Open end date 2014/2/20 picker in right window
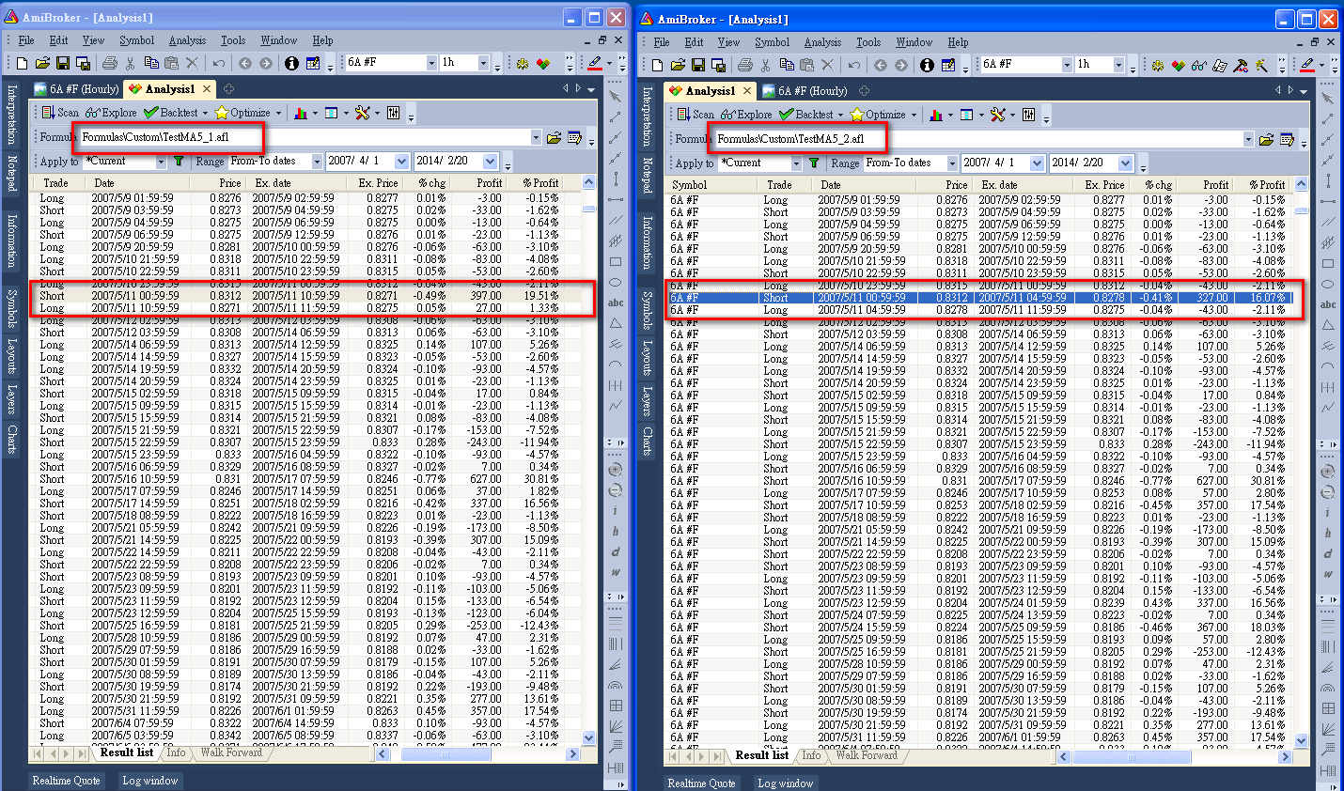The height and width of the screenshot is (791, 1344). click(x=1126, y=163)
